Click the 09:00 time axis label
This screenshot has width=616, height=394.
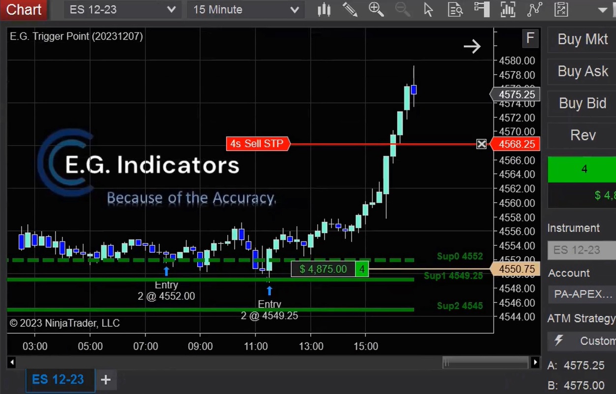click(x=201, y=346)
